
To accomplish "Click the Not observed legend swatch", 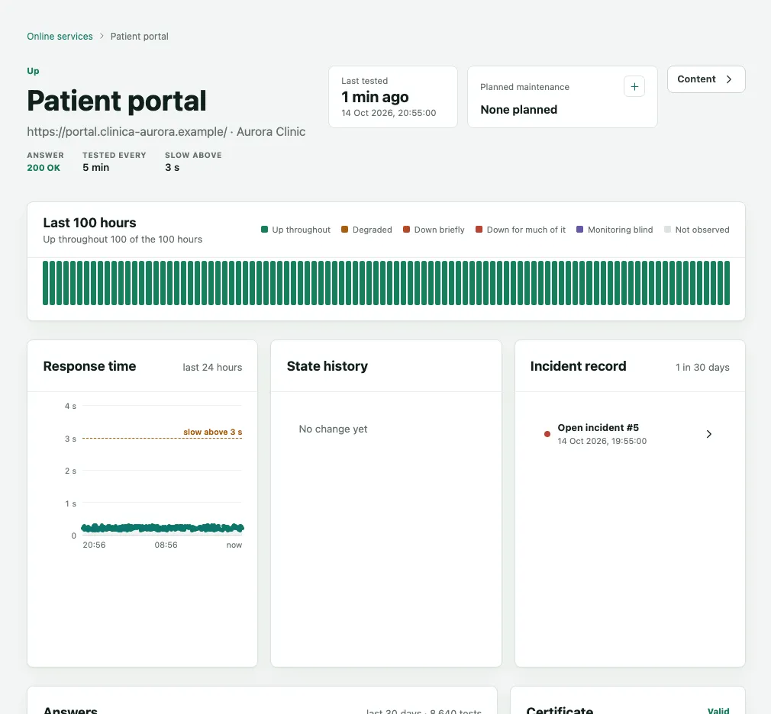I will tap(667, 230).
